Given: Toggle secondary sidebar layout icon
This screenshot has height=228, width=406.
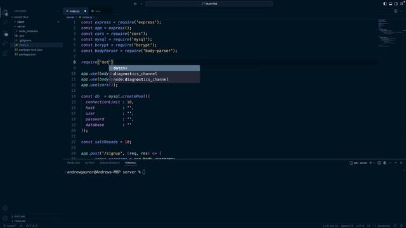Looking at the screenshot, I should click(396, 4).
